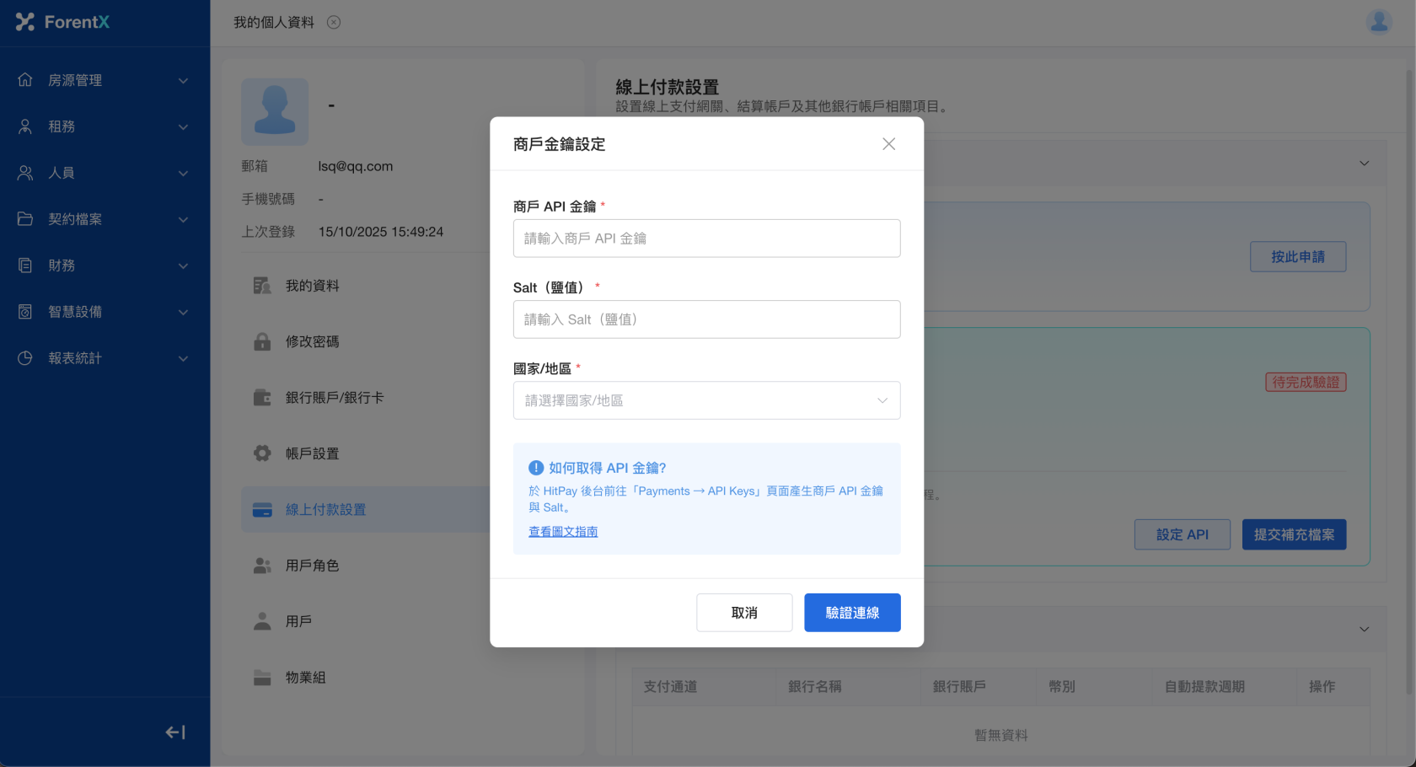Focus the Salt（鹽值）input field

(x=706, y=319)
